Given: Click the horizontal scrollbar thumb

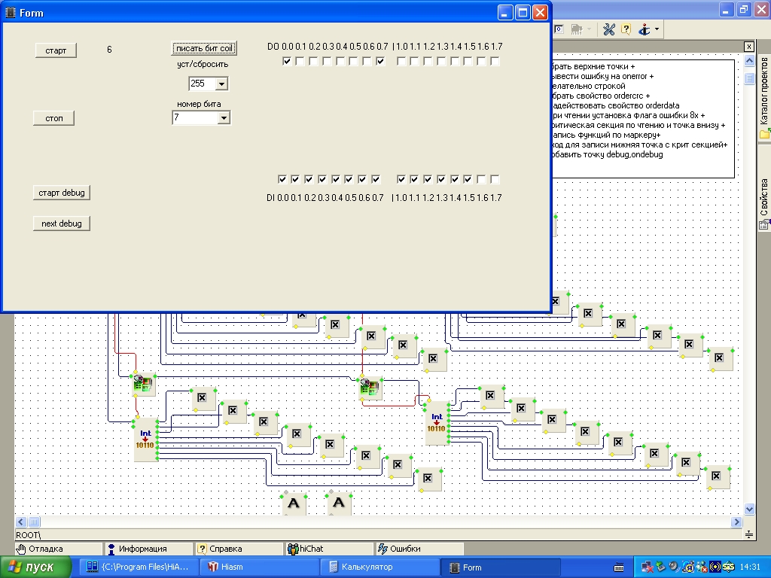Looking at the screenshot, I should click(34, 522).
